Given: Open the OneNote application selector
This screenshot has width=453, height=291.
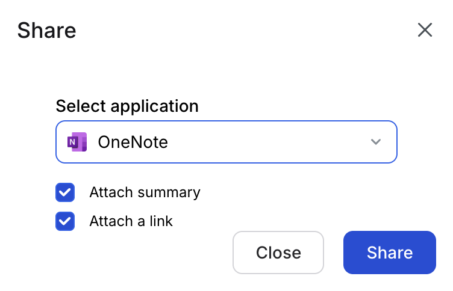Looking at the screenshot, I should [226, 142].
